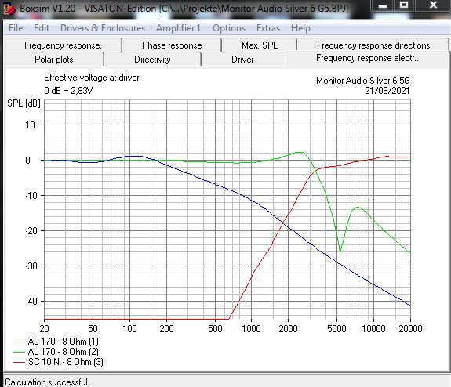Click the '10000' frequency axis label

pyautogui.click(x=373, y=329)
